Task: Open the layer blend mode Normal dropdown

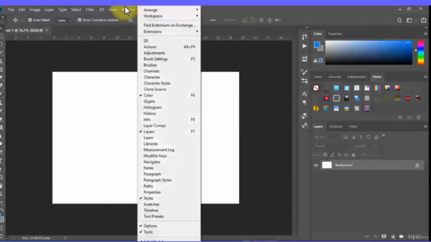Action: 331,146
